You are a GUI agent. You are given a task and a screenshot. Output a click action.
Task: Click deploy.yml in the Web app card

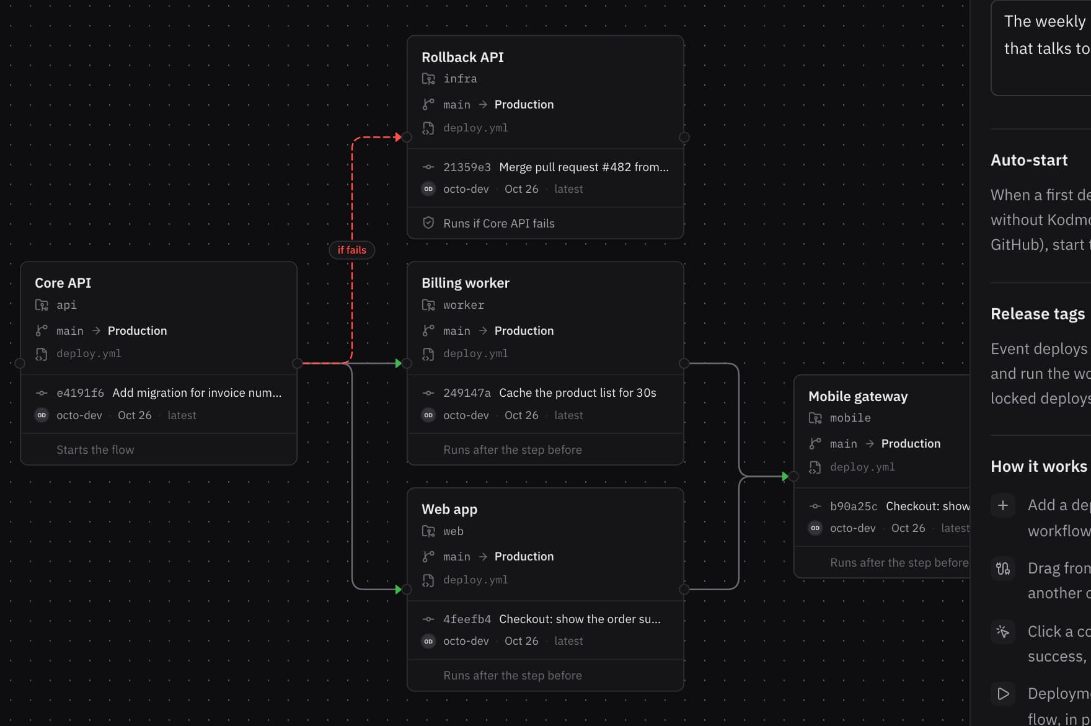(x=475, y=580)
